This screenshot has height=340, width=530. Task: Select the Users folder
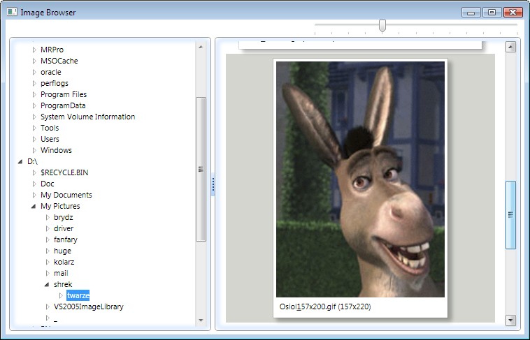click(50, 139)
